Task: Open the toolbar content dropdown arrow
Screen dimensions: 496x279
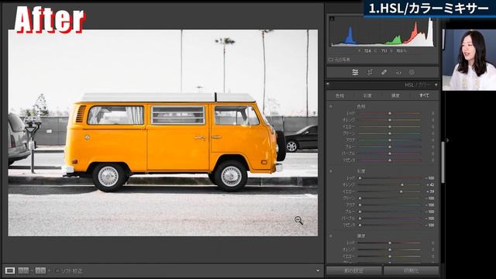Action: (318, 270)
